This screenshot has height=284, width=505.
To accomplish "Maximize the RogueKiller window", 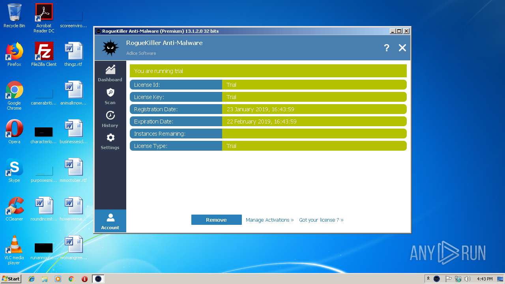I will [399, 31].
